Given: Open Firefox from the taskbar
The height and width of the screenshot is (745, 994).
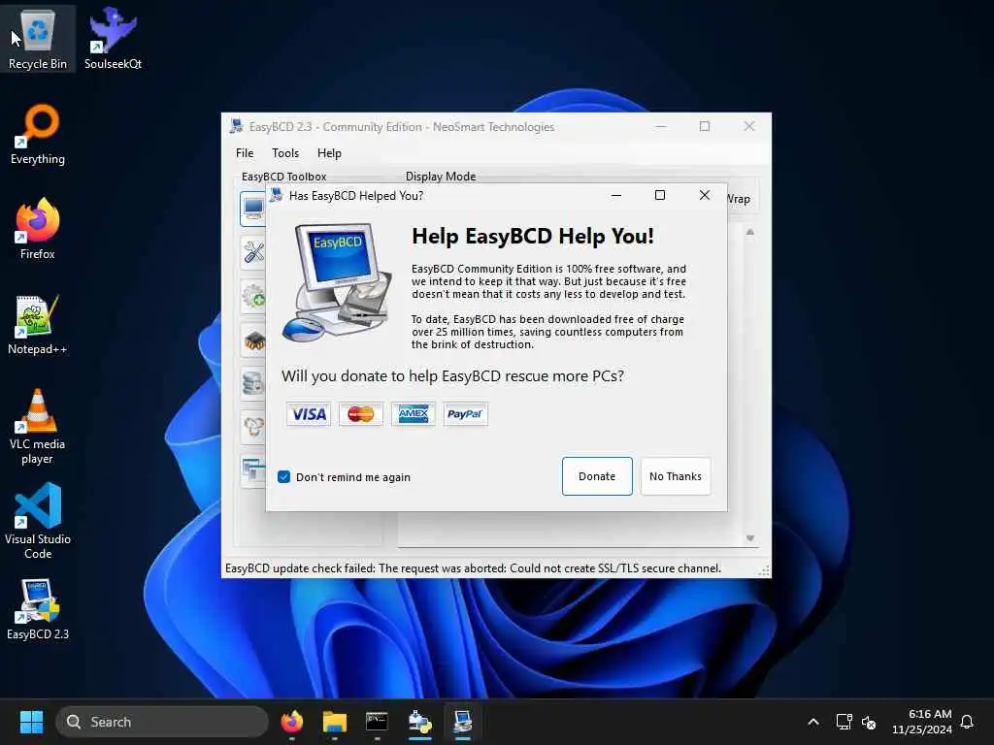Looking at the screenshot, I should (291, 722).
